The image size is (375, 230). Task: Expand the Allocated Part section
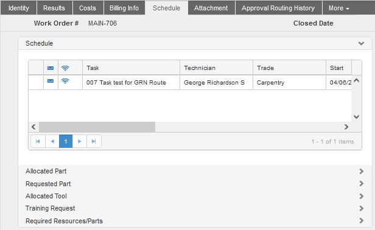[x=362, y=171]
